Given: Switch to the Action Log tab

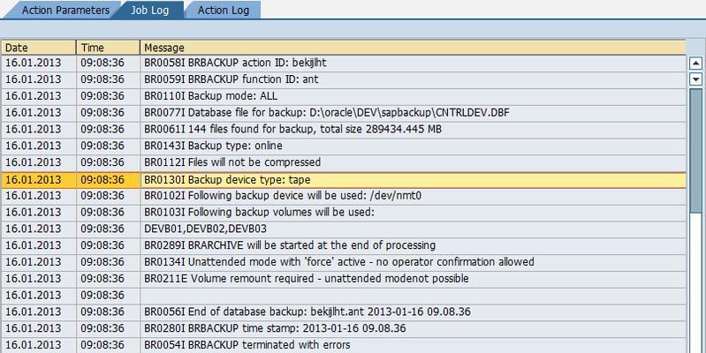Looking at the screenshot, I should 224,11.
